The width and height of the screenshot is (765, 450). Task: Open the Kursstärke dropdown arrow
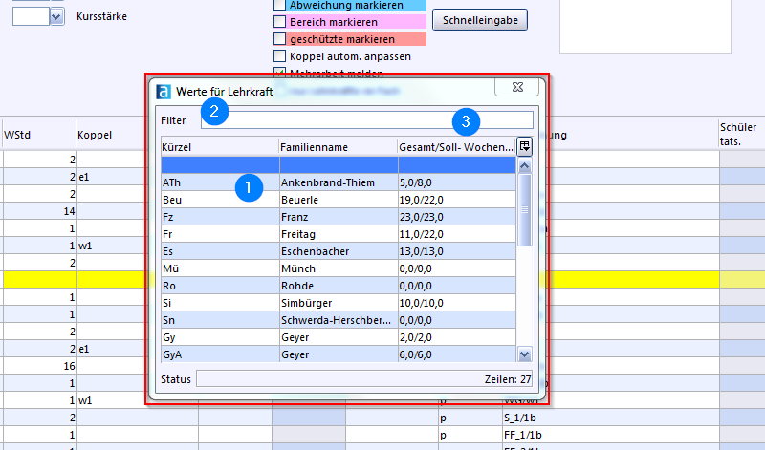pos(56,17)
